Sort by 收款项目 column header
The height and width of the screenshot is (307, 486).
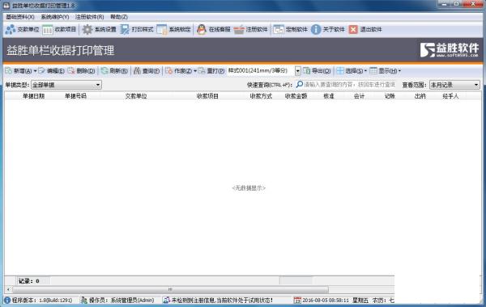click(x=207, y=96)
